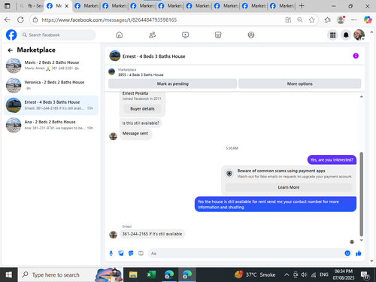Open the Facebook menu grid icon
Screen dimensions: 376x282
tap(332, 35)
